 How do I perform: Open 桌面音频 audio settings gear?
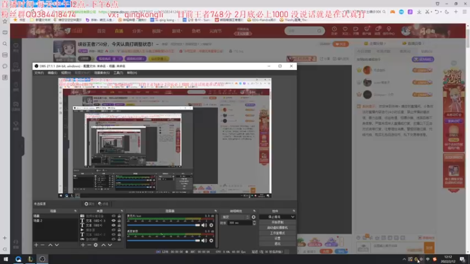click(211, 241)
